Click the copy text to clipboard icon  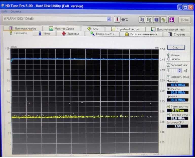point(142,20)
